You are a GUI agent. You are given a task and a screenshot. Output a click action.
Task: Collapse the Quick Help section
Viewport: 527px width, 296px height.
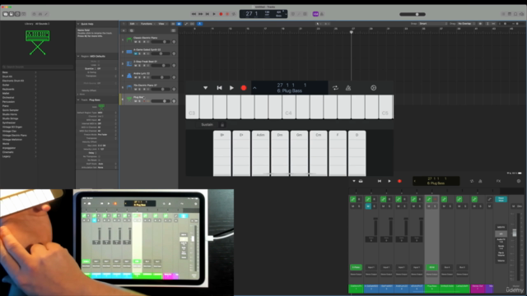tap(78, 24)
